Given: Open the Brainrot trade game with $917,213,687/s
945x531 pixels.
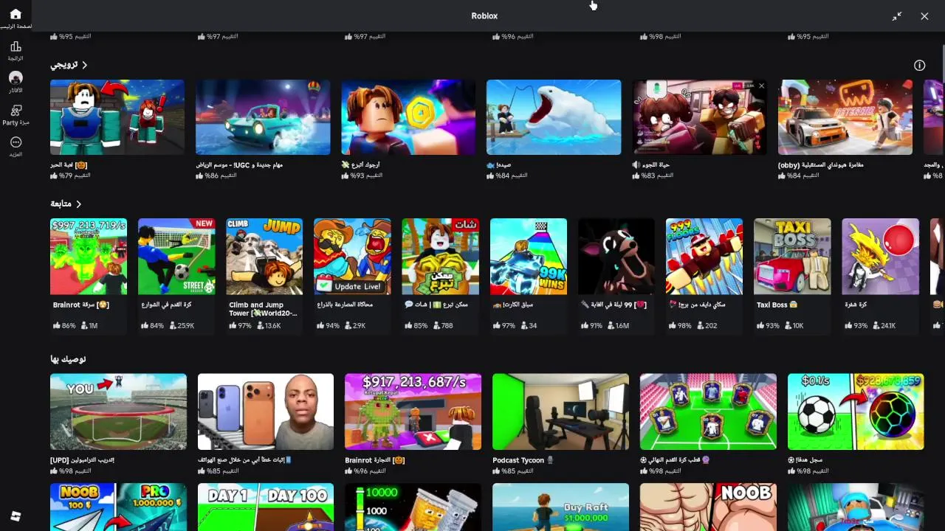Looking at the screenshot, I should pos(413,412).
